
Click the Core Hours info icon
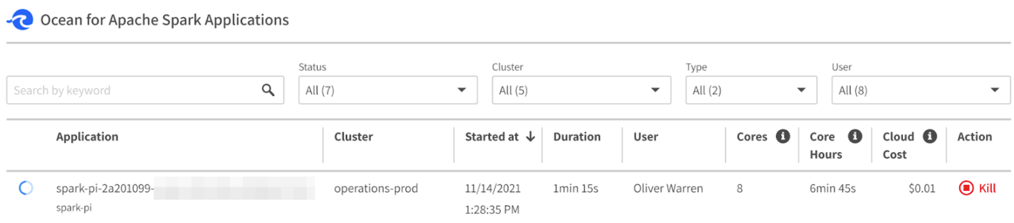pos(855,136)
